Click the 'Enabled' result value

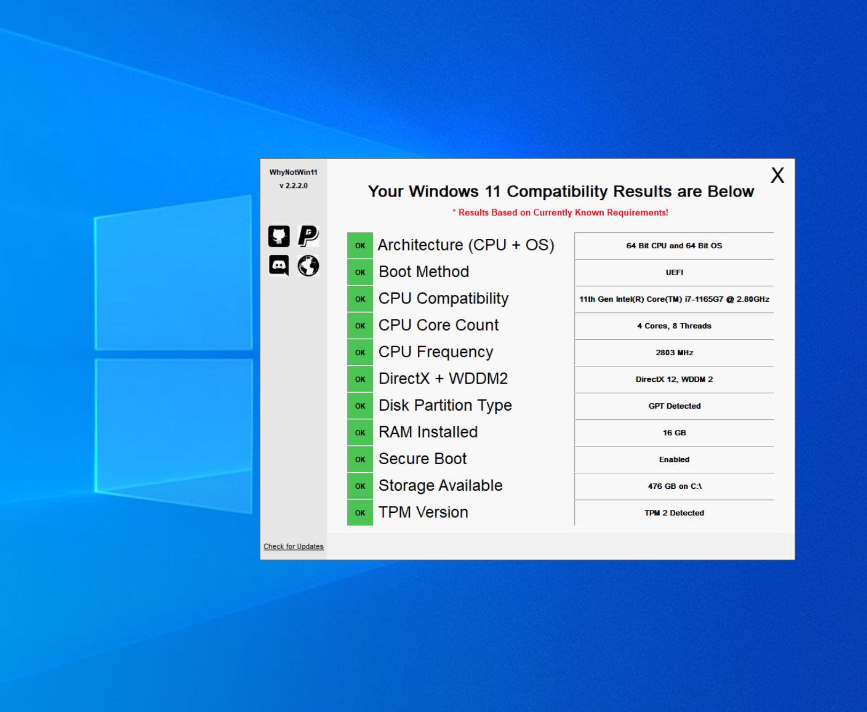coord(674,459)
